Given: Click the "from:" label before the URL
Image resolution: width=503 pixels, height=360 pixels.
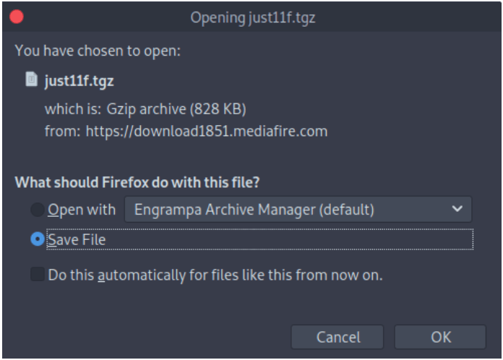Looking at the screenshot, I should 63,131.
